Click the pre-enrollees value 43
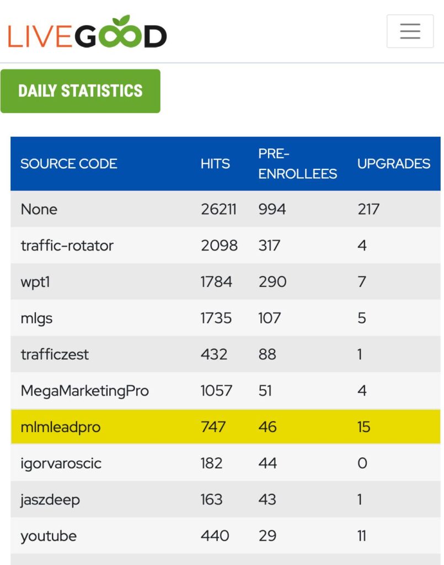The width and height of the screenshot is (444, 565). click(267, 500)
